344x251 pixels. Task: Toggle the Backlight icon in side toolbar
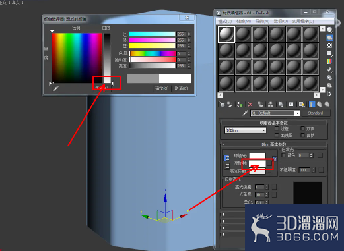(x=329, y=38)
